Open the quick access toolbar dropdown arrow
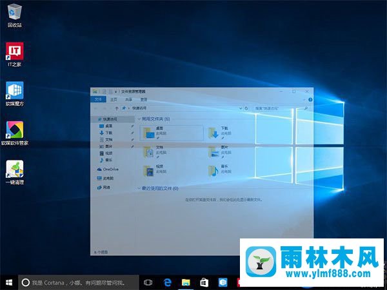387x290 pixels. pyautogui.click(x=116, y=92)
